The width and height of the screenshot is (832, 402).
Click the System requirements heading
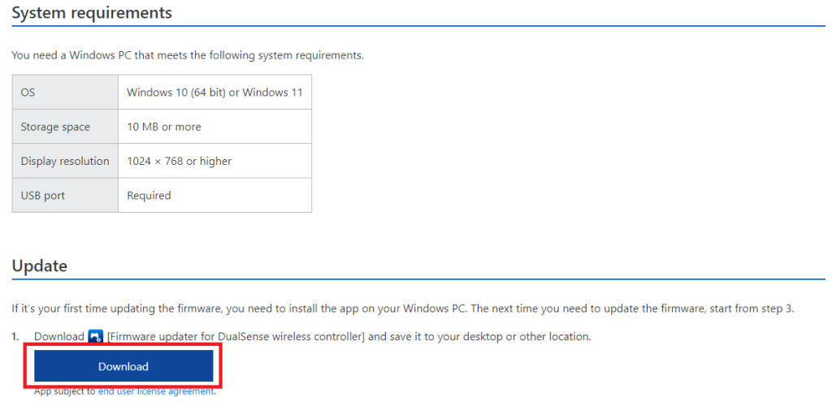pyautogui.click(x=92, y=13)
